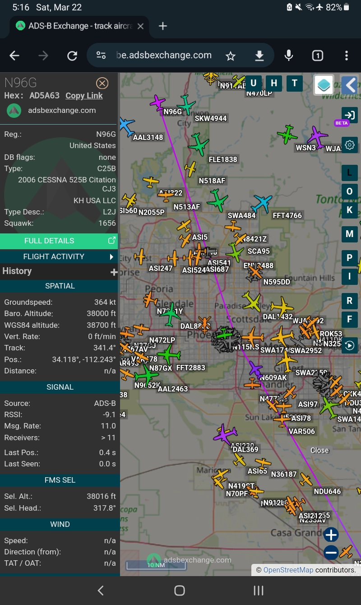Viewport: 361px width, 605px height.
Task: Toggle the F map option button
Action: [349, 319]
